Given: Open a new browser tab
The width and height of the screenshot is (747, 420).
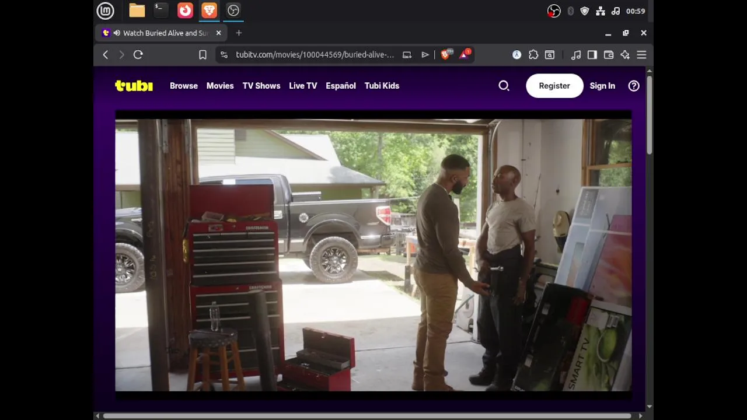Looking at the screenshot, I should coord(239,33).
